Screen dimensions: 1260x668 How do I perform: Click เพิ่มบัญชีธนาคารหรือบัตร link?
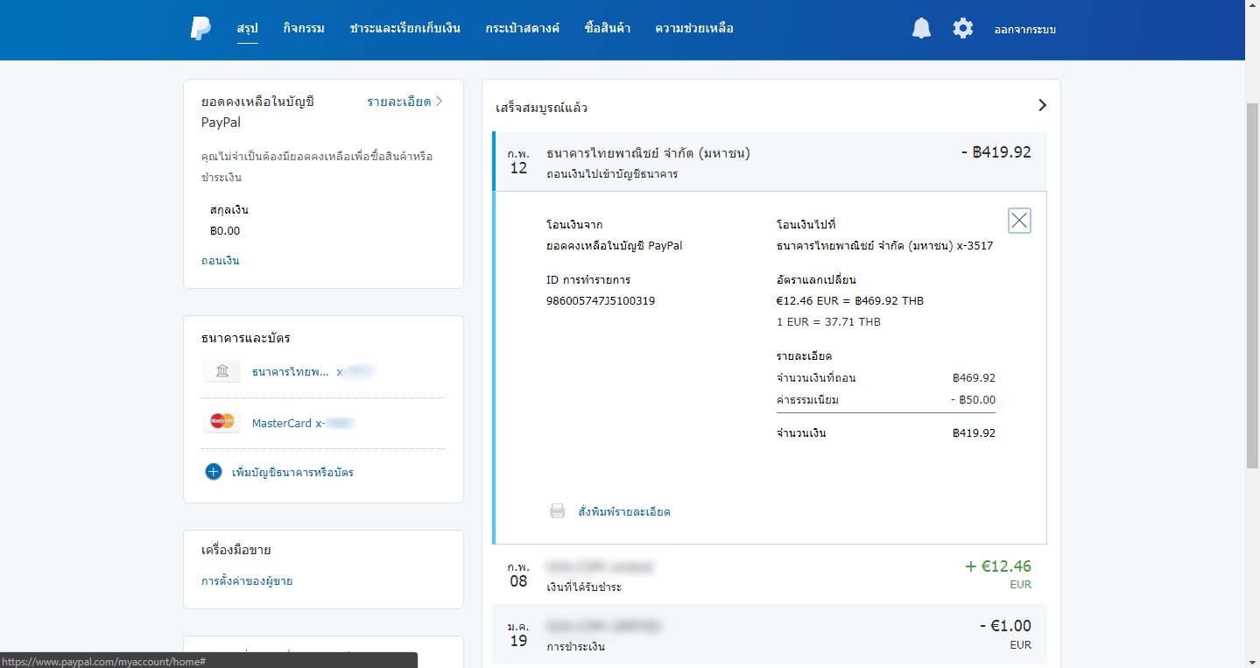click(x=292, y=472)
